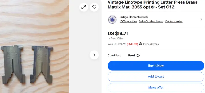205x93 pixels.
Task: Open Indigo Elements seller name link
Action: click(x=130, y=17)
